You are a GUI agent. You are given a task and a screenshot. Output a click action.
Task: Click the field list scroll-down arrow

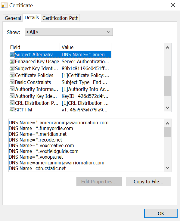pos(167,107)
